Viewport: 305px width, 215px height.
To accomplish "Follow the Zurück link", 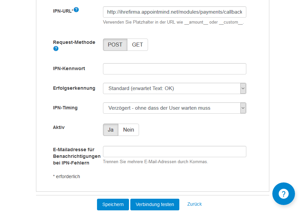I will (x=195, y=204).
